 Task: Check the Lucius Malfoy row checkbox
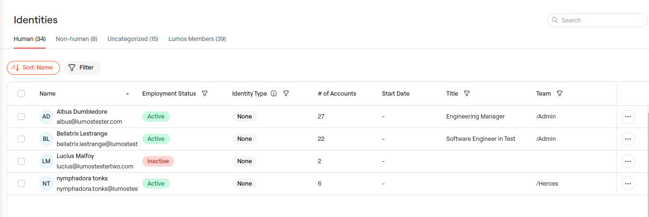21,161
